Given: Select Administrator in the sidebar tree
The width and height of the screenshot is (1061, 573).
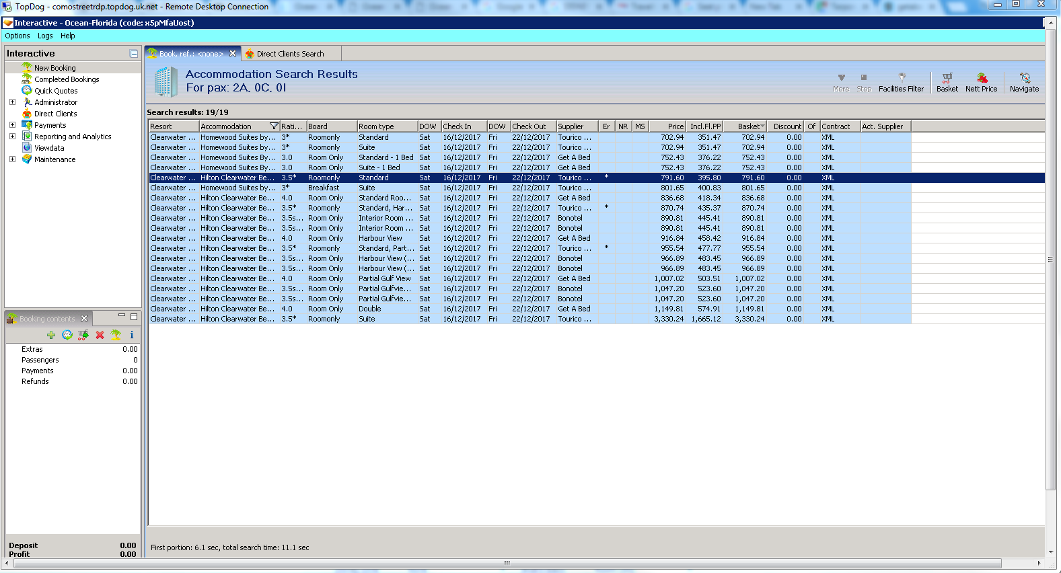Looking at the screenshot, I should pos(56,102).
